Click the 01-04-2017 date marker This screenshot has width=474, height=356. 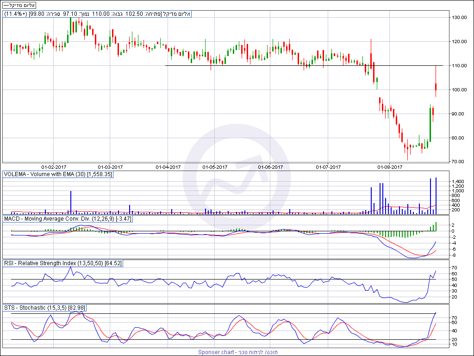tap(168, 167)
